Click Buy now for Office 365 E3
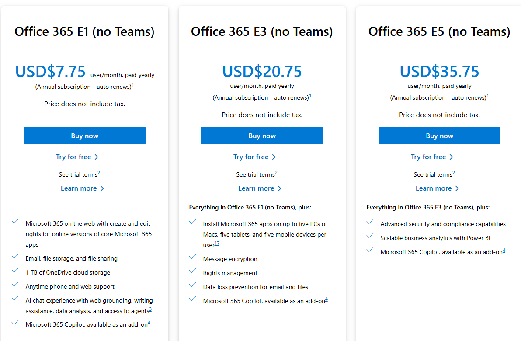 click(x=262, y=136)
